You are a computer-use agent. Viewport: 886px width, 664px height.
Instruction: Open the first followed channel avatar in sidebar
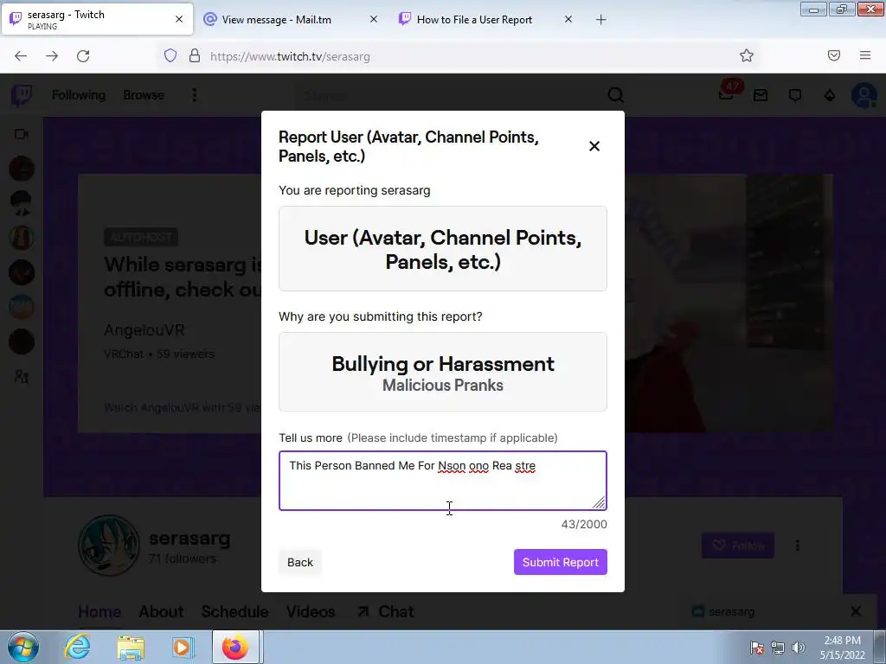(x=22, y=169)
